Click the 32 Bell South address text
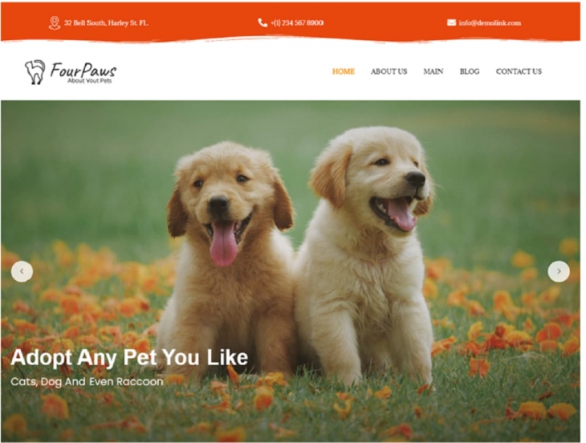 (106, 22)
